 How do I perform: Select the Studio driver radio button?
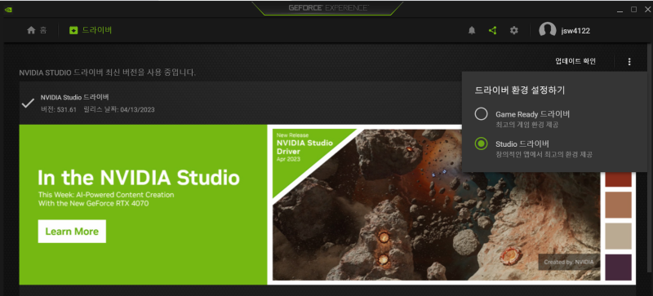click(x=481, y=144)
